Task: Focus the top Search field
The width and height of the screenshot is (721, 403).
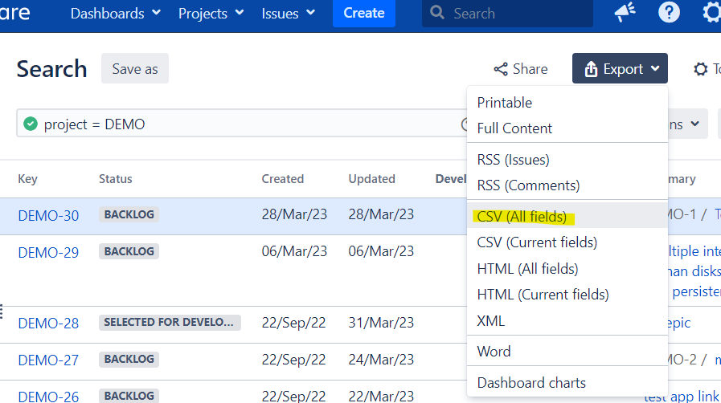Action: 507,14
